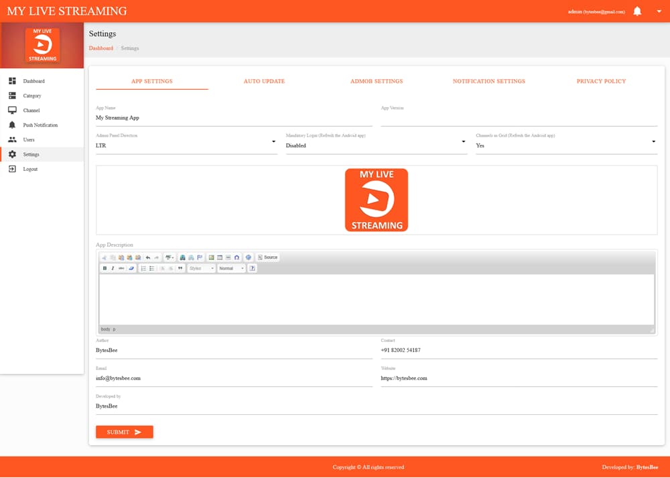
Task: Open the Channel sidebar item
Action: [x=31, y=111]
